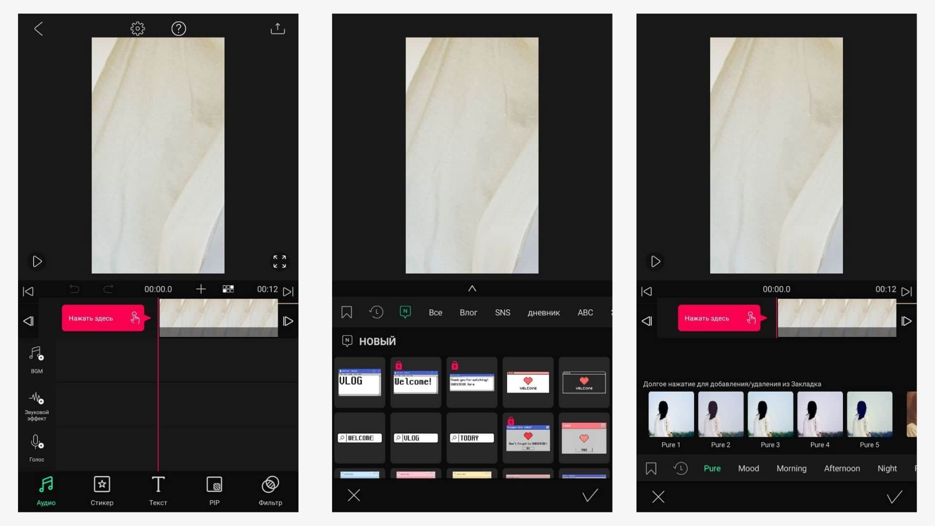Image resolution: width=935 pixels, height=526 pixels.
Task: Go back with the left chevron arrow
Action: (x=38, y=29)
